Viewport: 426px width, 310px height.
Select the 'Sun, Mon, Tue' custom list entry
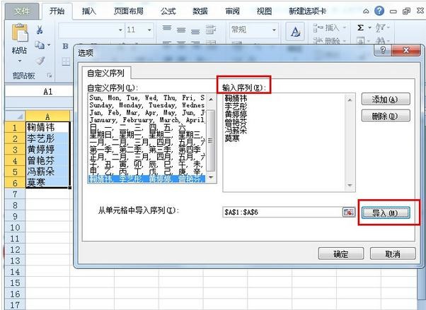click(145, 97)
